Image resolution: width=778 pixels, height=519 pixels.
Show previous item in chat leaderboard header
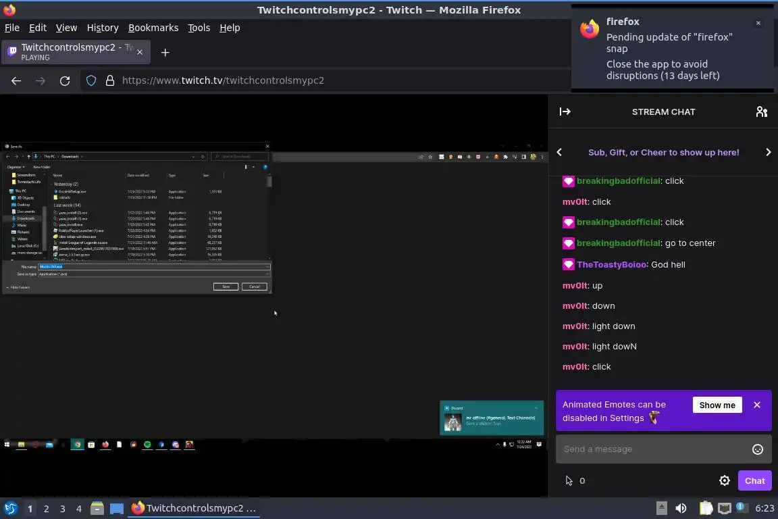click(x=559, y=153)
